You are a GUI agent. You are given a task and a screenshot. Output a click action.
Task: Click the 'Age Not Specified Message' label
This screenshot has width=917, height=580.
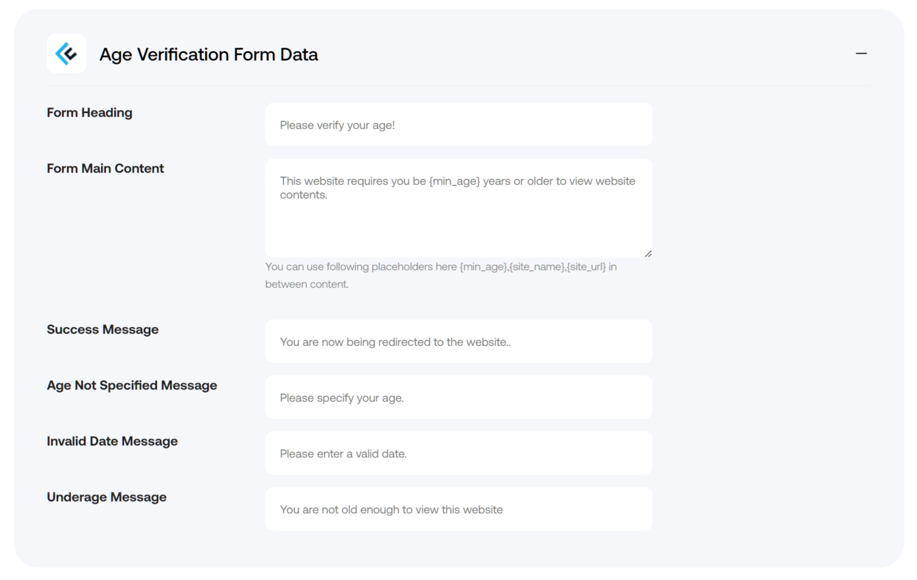132,385
